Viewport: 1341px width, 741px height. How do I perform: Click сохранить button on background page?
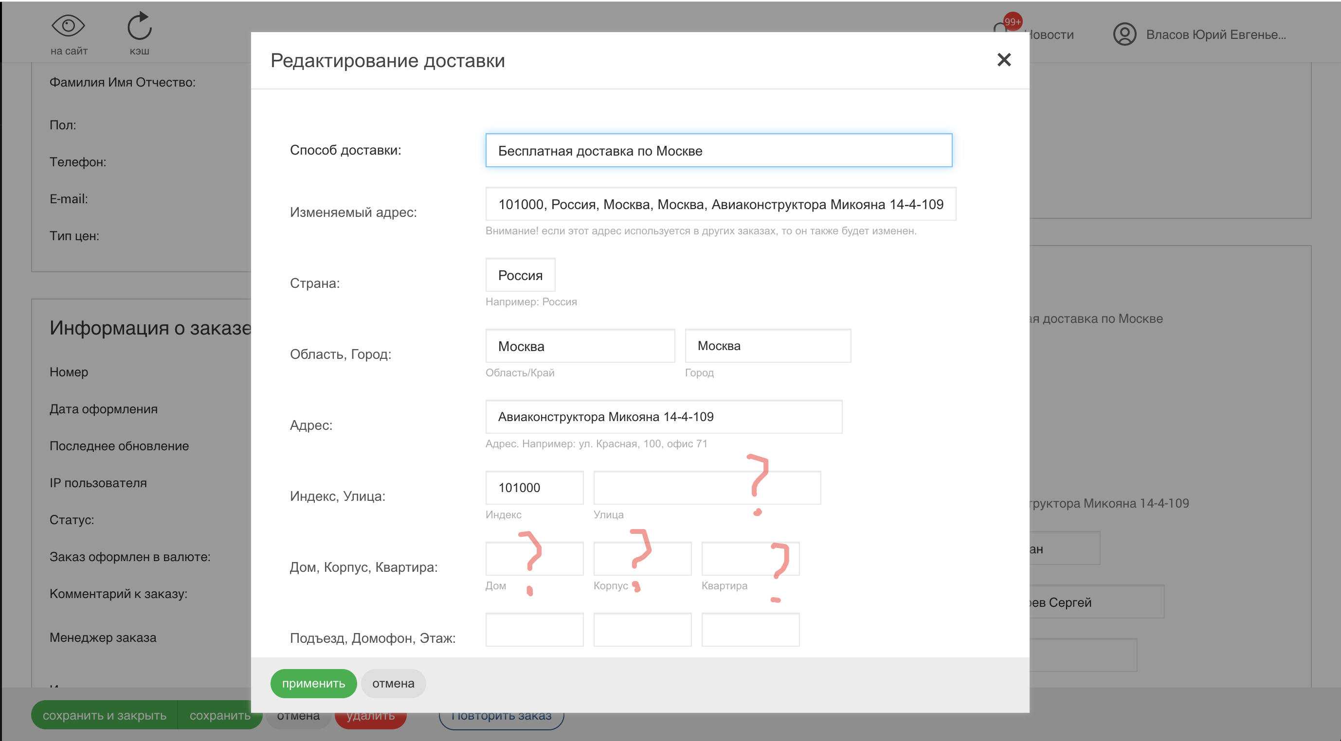tap(219, 716)
